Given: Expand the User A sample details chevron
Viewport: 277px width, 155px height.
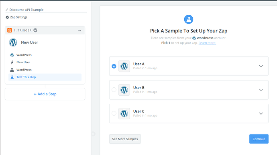Looking at the screenshot, I should click(261, 66).
